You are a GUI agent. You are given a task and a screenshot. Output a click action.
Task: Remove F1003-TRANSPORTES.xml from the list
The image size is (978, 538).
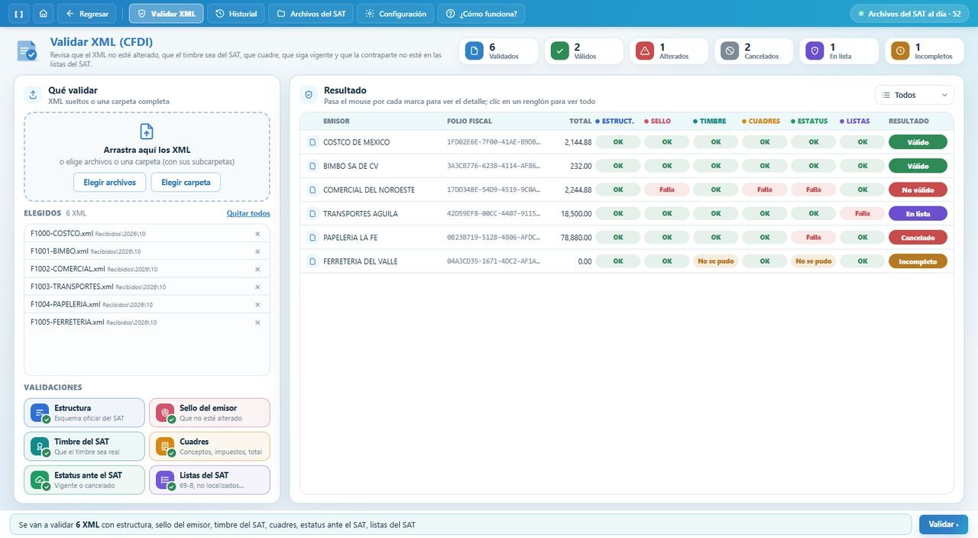pyautogui.click(x=257, y=287)
